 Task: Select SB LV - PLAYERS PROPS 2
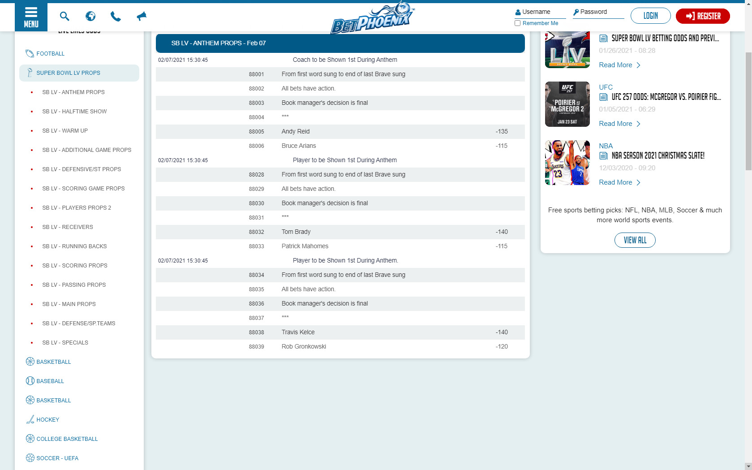[77, 208]
